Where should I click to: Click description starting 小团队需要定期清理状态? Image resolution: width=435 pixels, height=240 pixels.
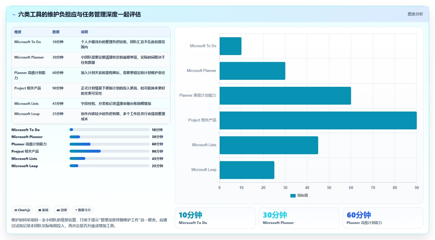click(x=123, y=60)
